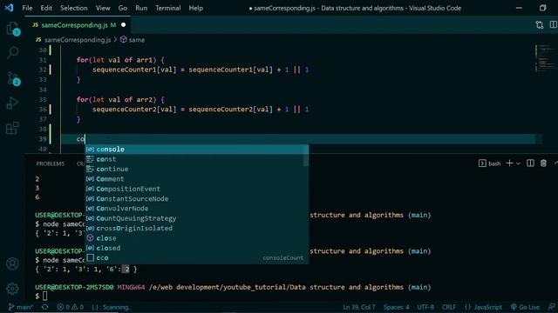Select the CountQueuingStrategy suggestion
This screenshot has width=558, height=313.
pyautogui.click(x=196, y=218)
